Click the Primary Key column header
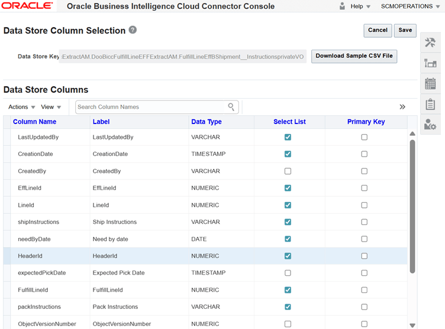Screen dimensions: 445x329 [366, 122]
